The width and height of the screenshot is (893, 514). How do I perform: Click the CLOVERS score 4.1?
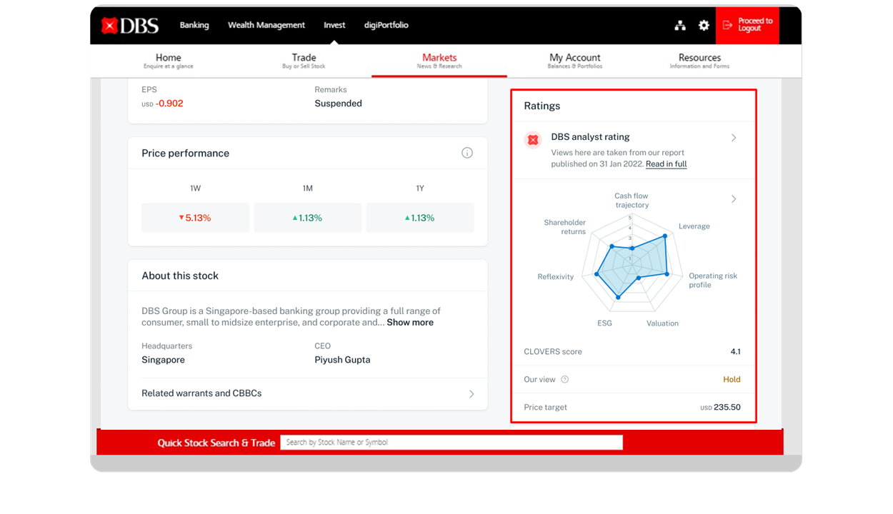coord(735,352)
